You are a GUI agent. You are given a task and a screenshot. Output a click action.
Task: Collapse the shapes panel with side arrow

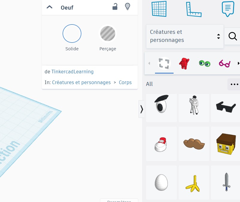(x=142, y=109)
